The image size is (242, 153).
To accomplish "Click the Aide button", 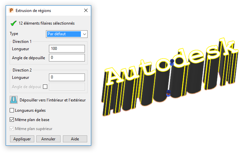I will tap(75, 139).
